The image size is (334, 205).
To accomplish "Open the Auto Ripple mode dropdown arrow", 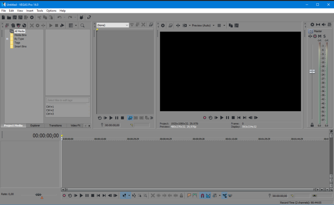I will 220,196.
